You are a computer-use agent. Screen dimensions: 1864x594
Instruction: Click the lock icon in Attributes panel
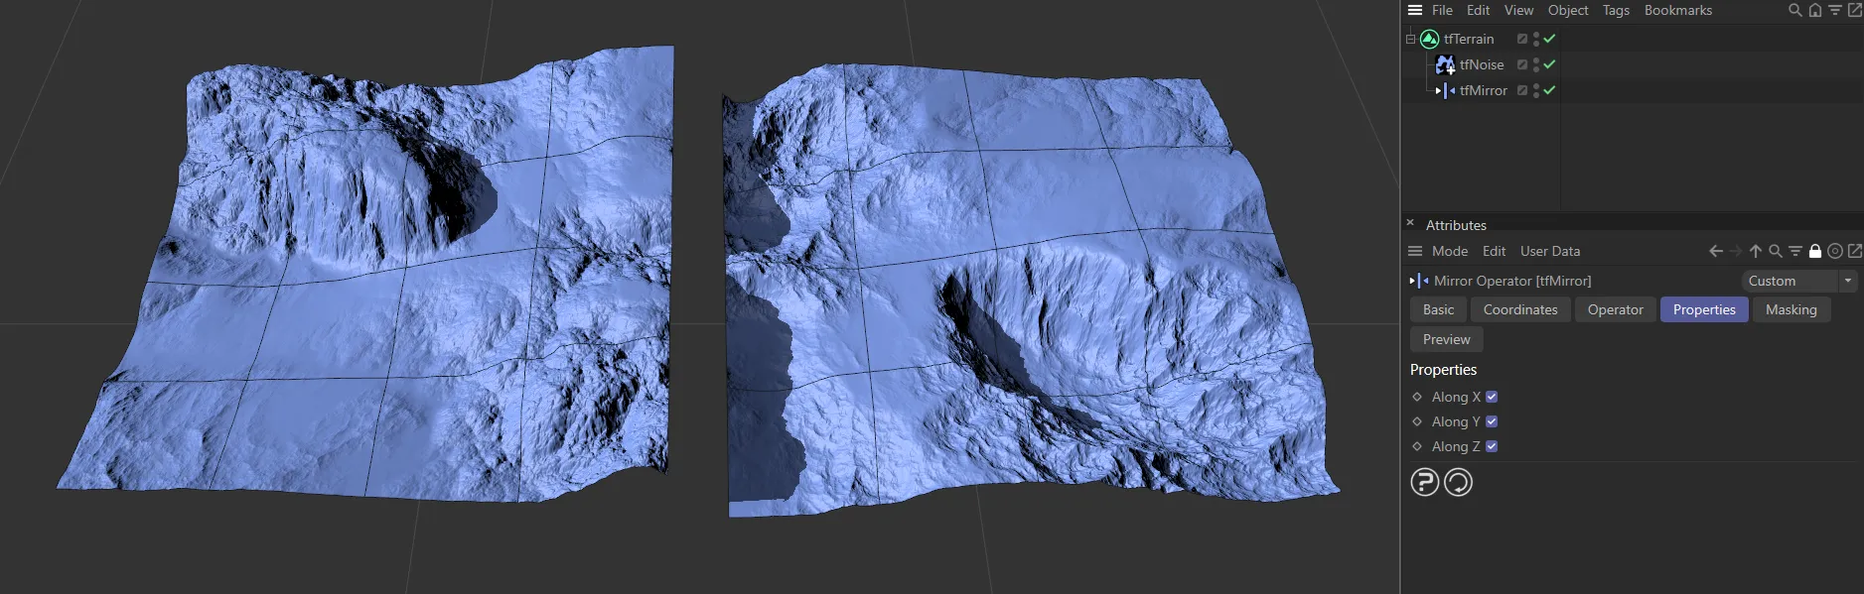(1814, 252)
